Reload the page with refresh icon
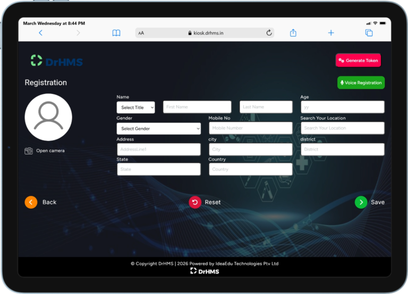408x294 pixels. point(269,33)
